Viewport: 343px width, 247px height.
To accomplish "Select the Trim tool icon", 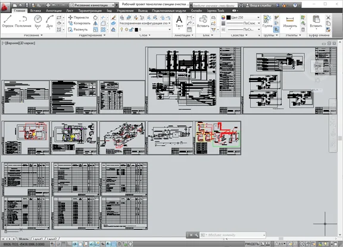I will 103,17.
